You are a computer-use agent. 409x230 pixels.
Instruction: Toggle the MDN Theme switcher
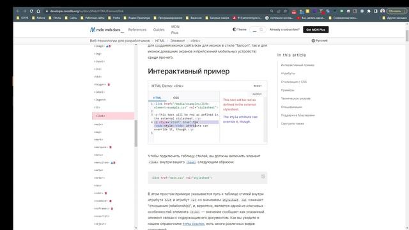240,29
